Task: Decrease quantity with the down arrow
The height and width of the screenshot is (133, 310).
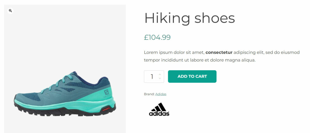Action: tap(160, 78)
